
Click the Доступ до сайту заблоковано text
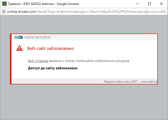point(53,68)
